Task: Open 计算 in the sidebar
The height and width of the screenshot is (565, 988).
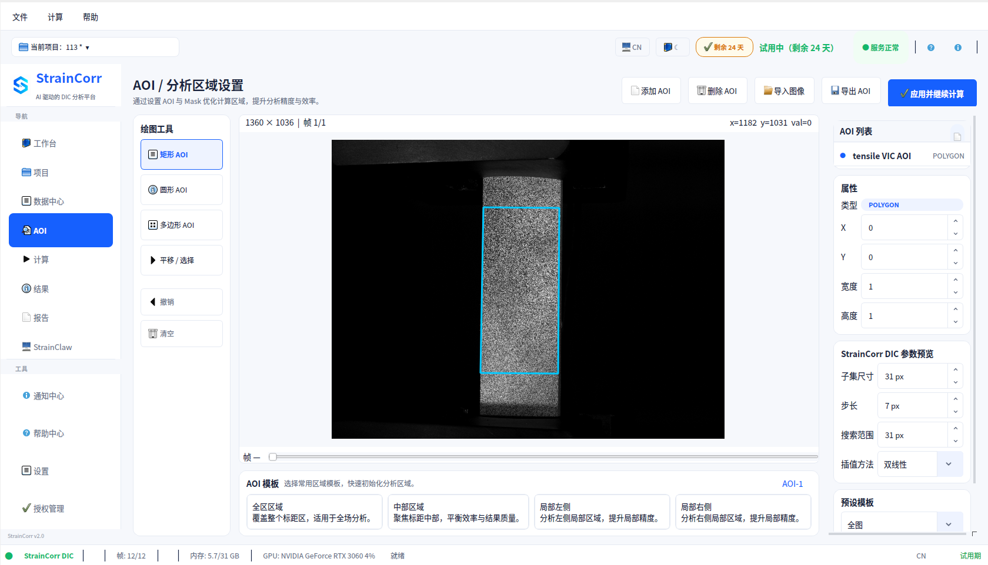Action: (61, 260)
